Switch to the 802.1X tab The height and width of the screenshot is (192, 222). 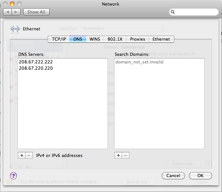point(115,39)
